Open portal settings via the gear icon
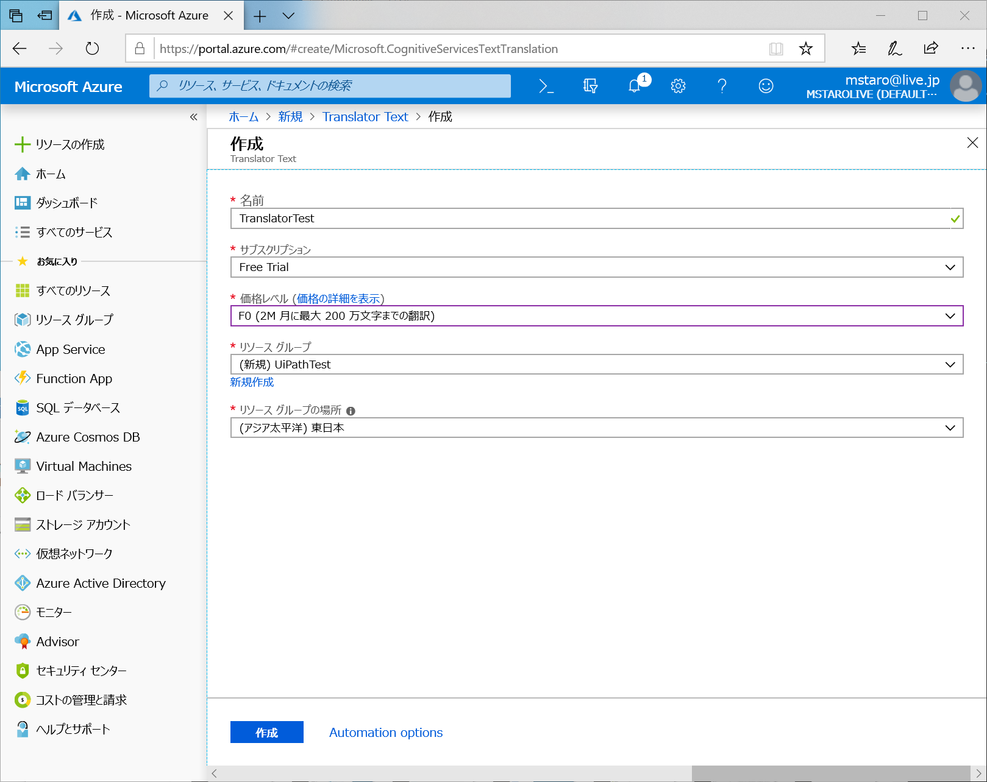Image resolution: width=987 pixels, height=782 pixels. click(678, 86)
